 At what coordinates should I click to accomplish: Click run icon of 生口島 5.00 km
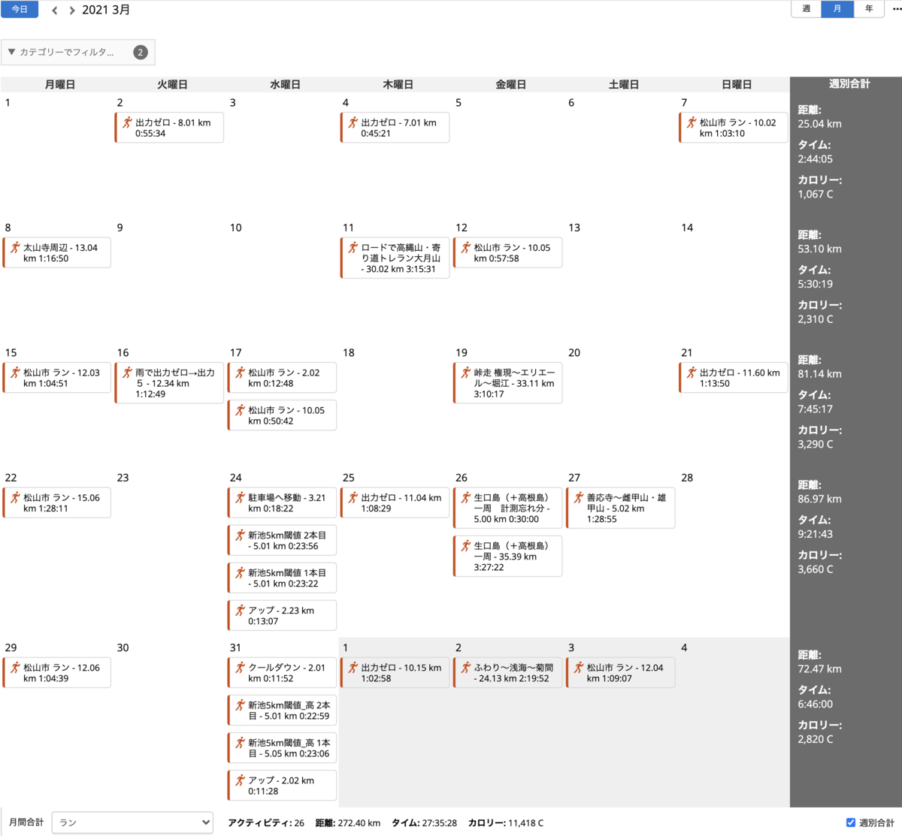click(465, 497)
